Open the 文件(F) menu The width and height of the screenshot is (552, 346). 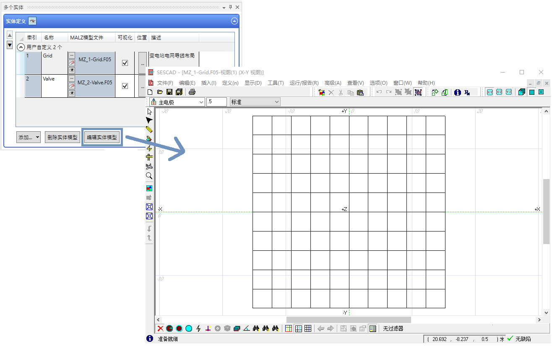pos(165,83)
